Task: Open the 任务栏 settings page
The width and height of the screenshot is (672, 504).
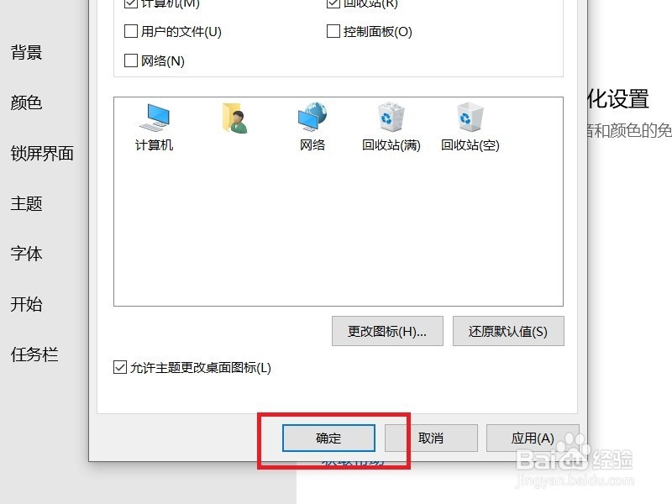Action: (x=34, y=354)
